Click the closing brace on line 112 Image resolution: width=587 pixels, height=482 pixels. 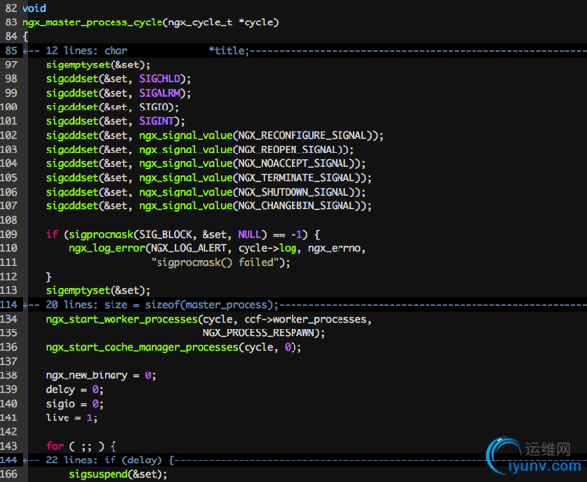(49, 277)
